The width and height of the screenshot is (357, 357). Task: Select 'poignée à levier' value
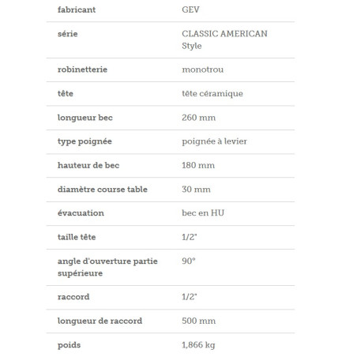(215, 141)
